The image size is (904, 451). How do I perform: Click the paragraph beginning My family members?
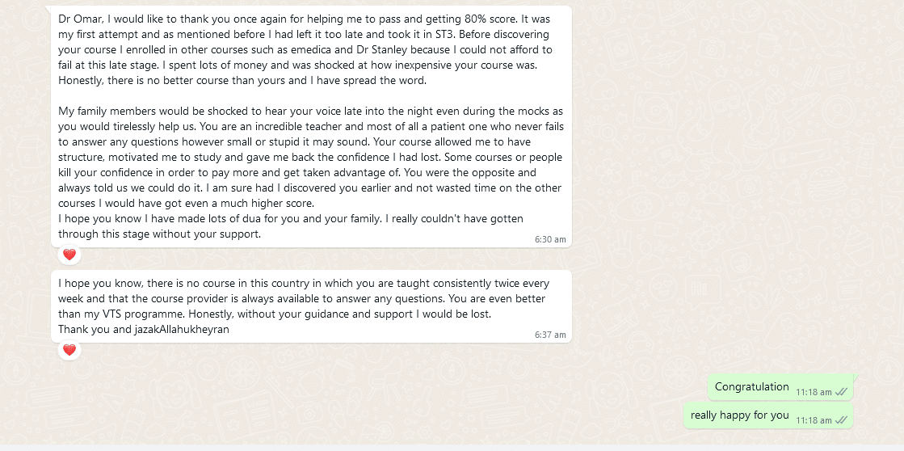(311, 157)
